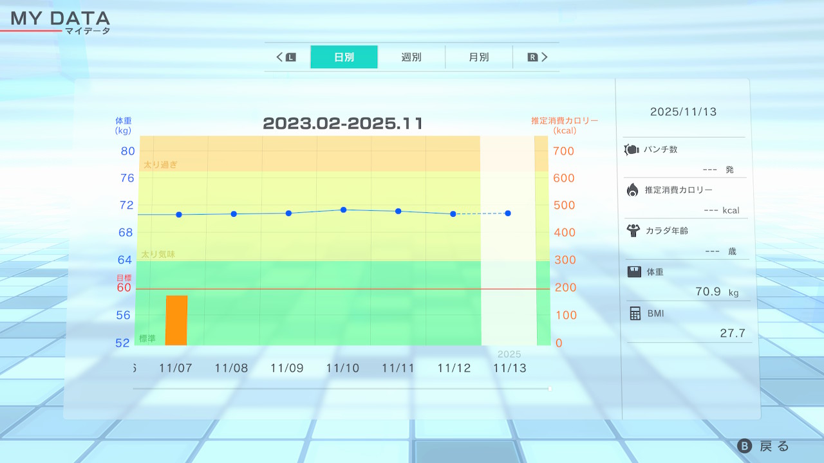Click the L shoulder button icon
Viewport: 824px width, 463px height.
coord(290,57)
